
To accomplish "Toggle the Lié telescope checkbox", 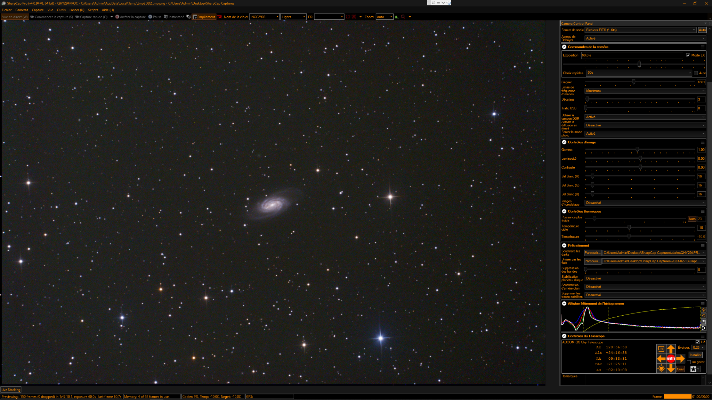I will [x=697, y=342].
